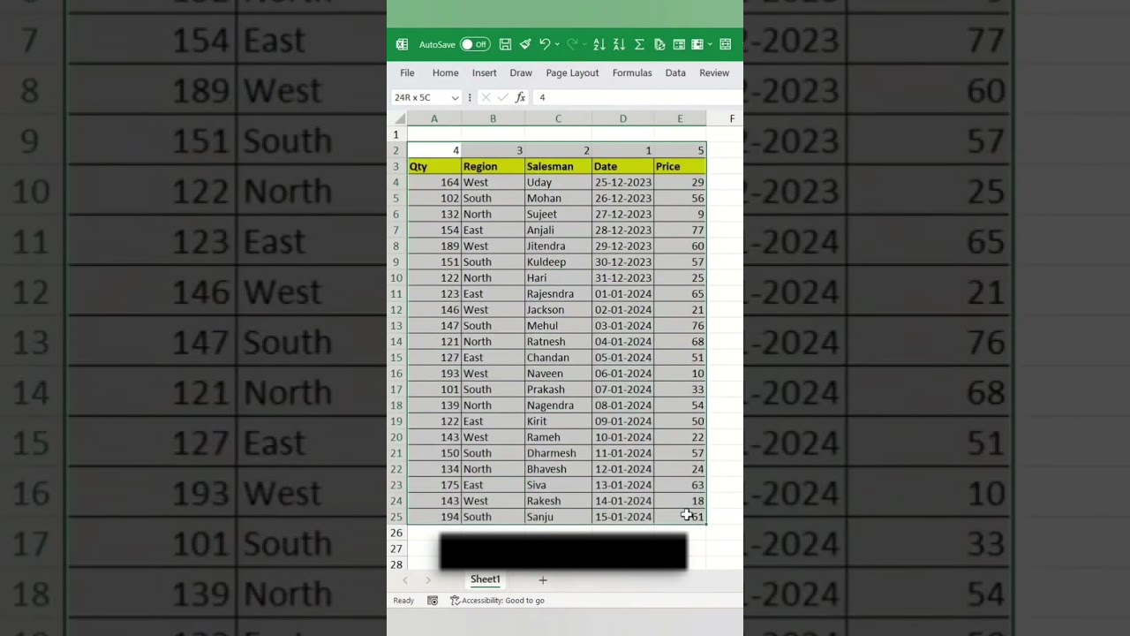The width and height of the screenshot is (1130, 636).
Task: Click the formula bar input showing 4
Action: [x=637, y=97]
